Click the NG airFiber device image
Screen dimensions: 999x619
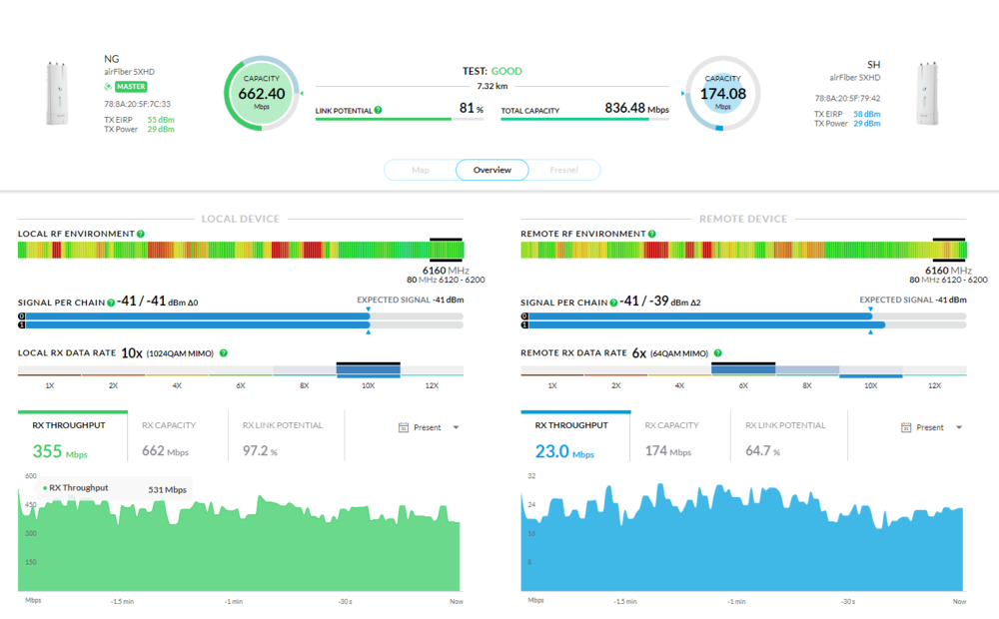[57, 95]
